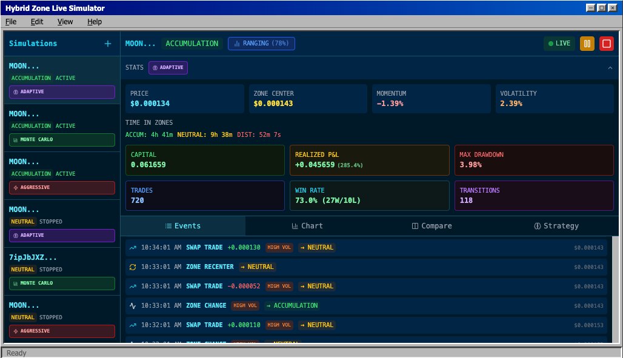Open the Help menu
This screenshot has height=358, width=623.
click(95, 21)
